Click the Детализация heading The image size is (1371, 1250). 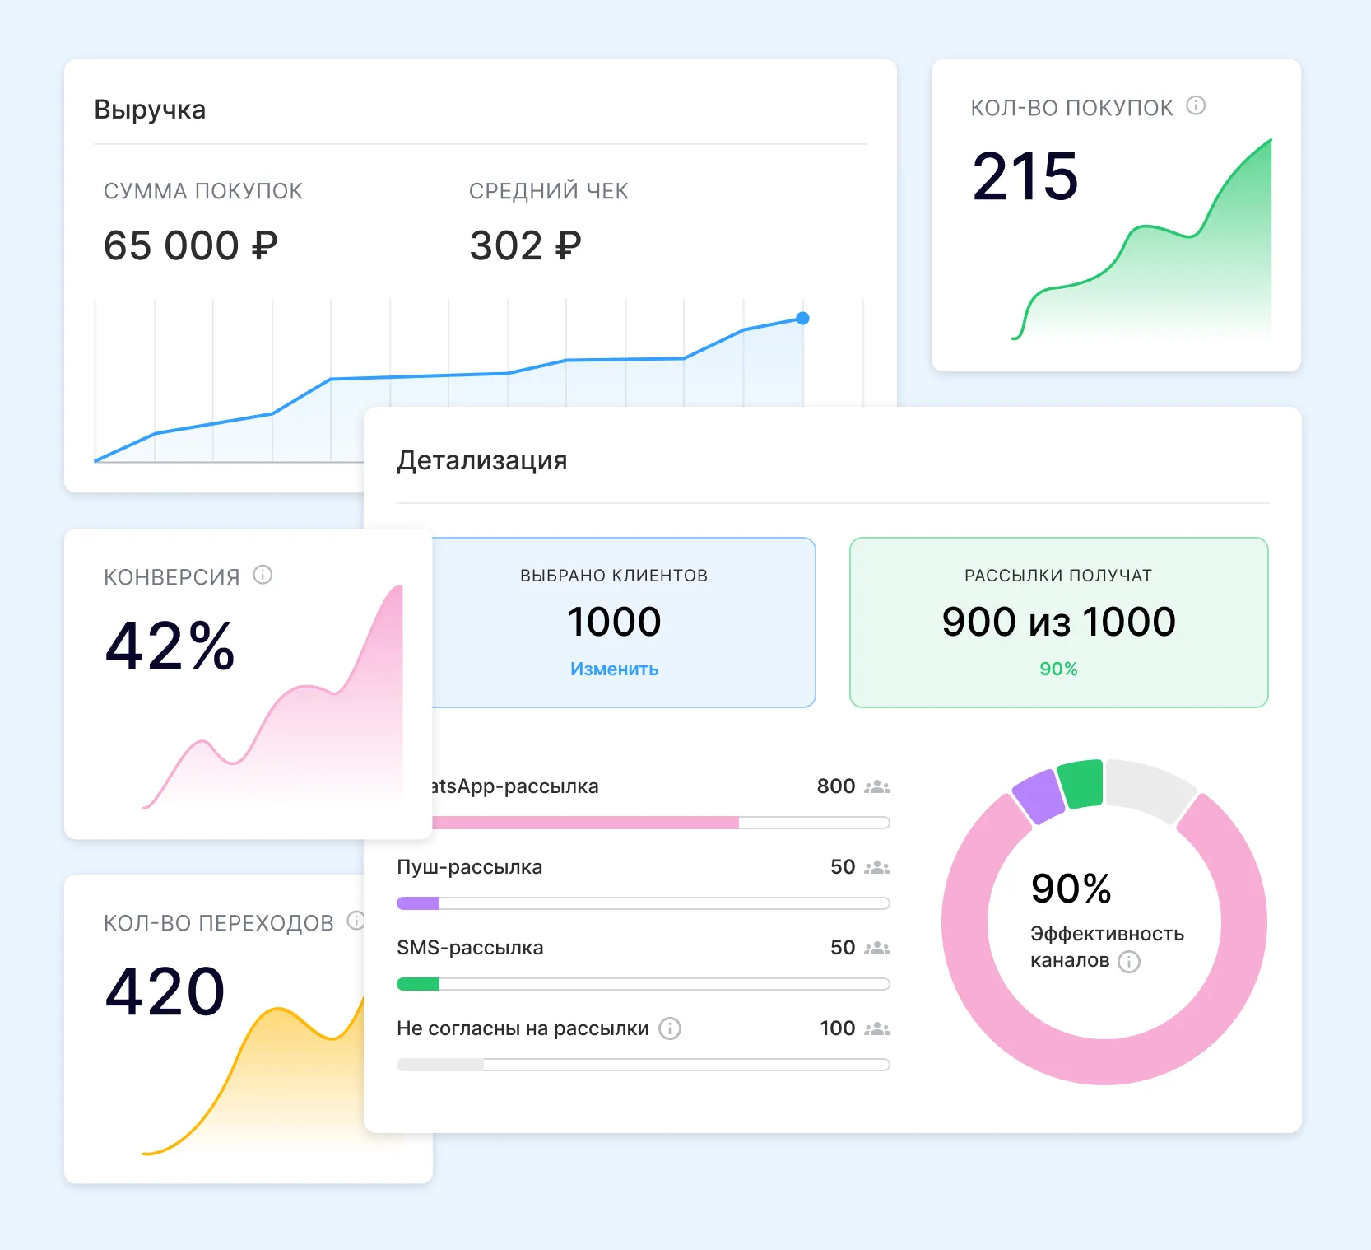tap(482, 460)
